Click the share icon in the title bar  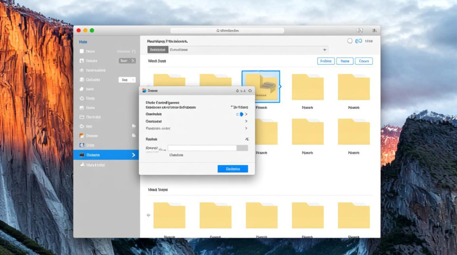359,31
